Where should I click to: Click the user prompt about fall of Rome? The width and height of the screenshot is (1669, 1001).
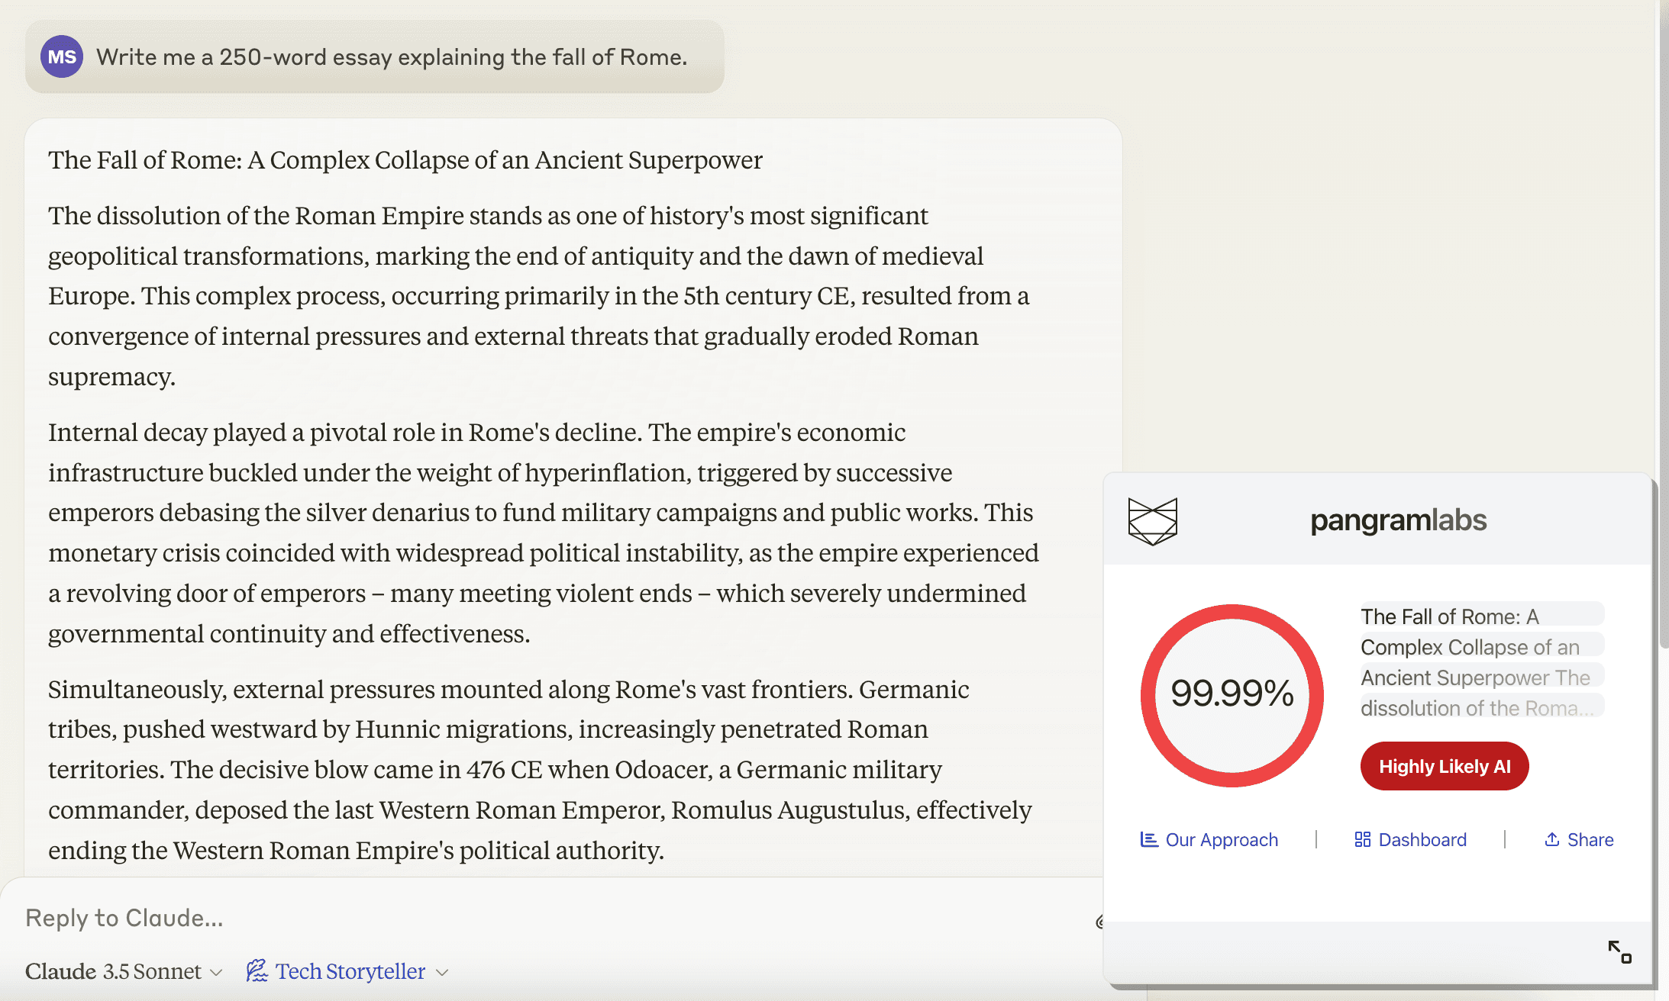pos(392,57)
